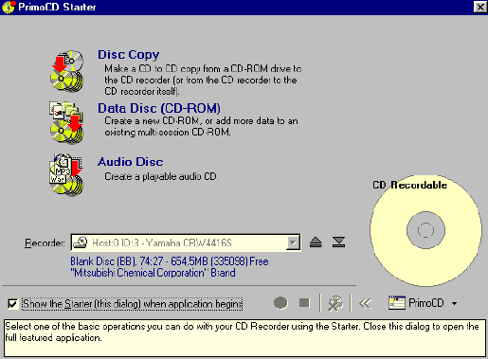Click the square stop button
Viewport: 488px width, 359px height.
tap(304, 303)
